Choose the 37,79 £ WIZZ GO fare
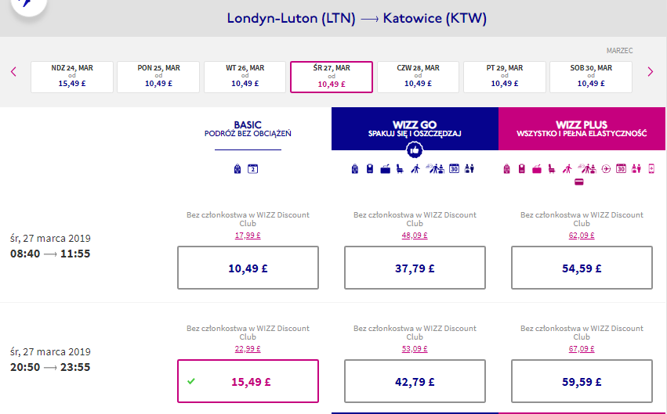Viewport: 667px width, 414px height. tap(415, 268)
